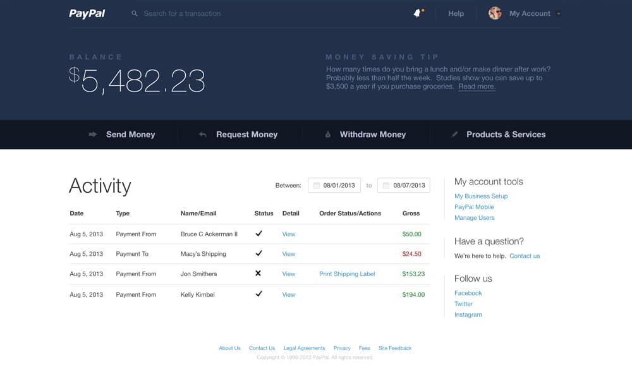Click the PayPal logo

(x=86, y=13)
